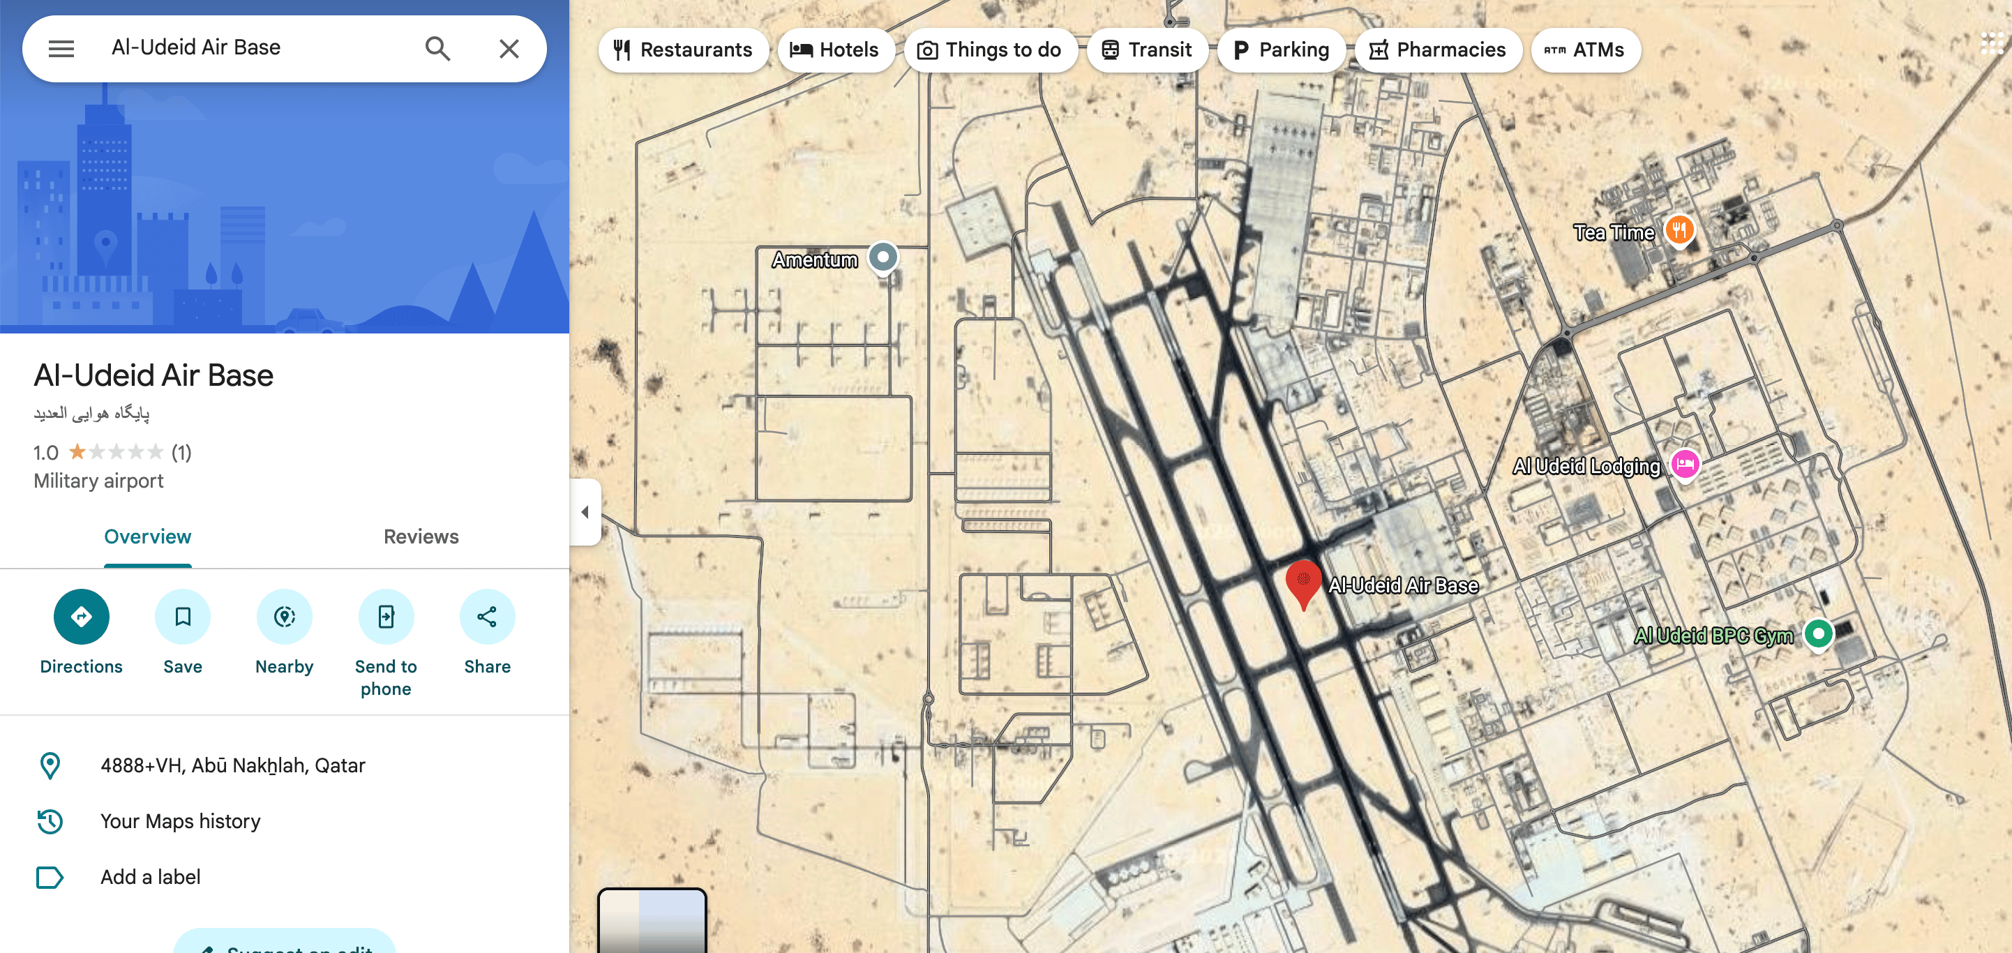Save this place with bookmark icon
The width and height of the screenshot is (2012, 953).
pyautogui.click(x=183, y=616)
